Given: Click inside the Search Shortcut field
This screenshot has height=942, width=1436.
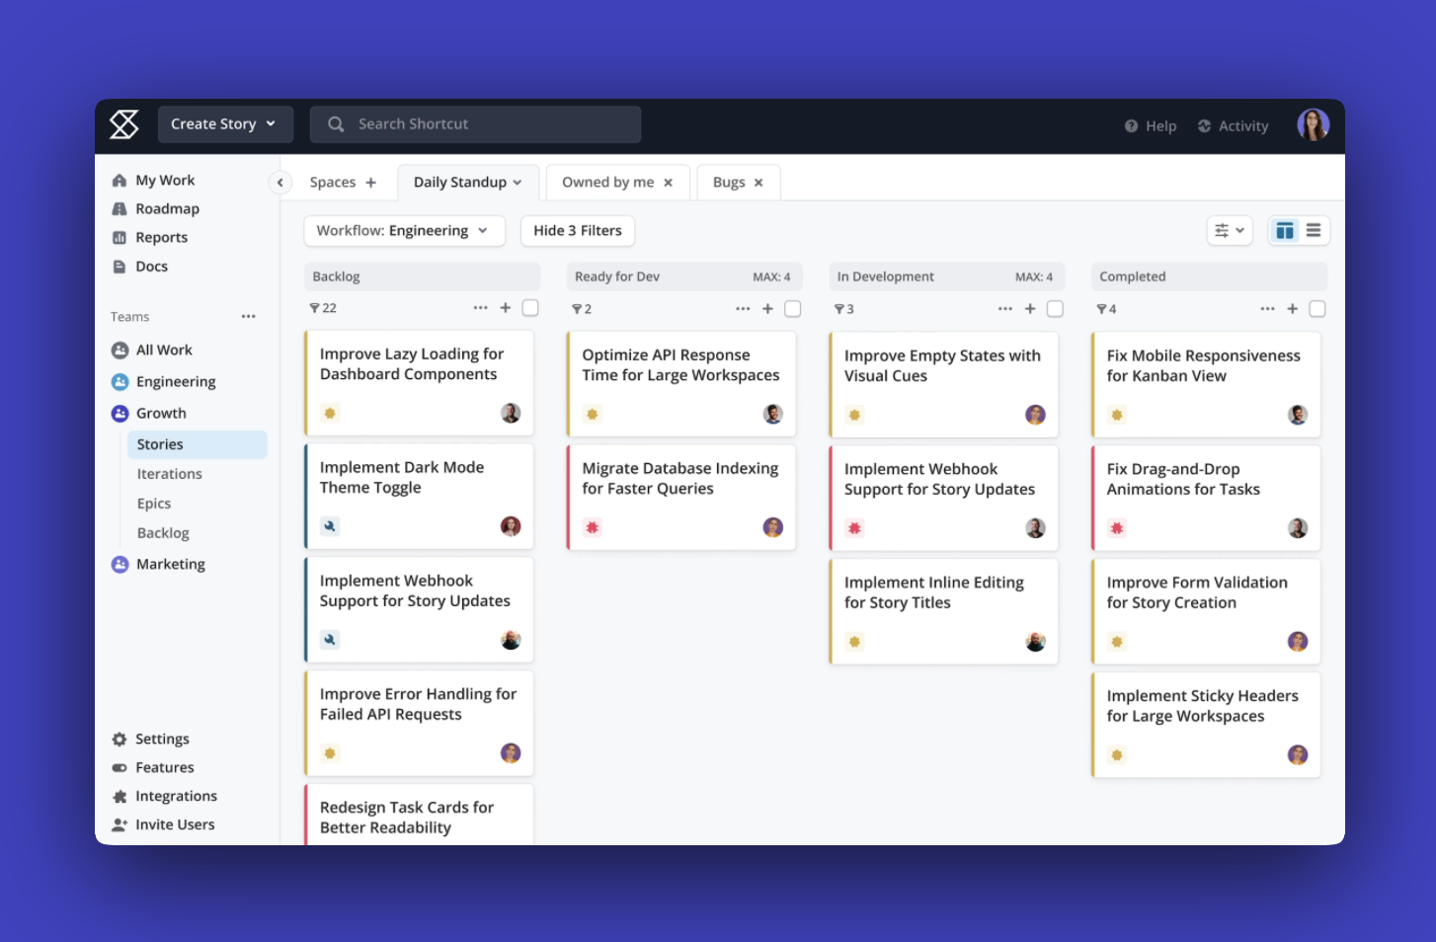Looking at the screenshot, I should [x=474, y=123].
